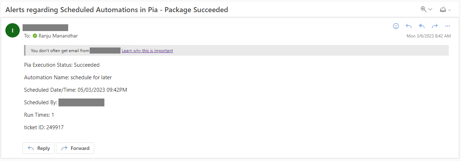This screenshot has width=461, height=161.
Task: Click the inbox tray checkmark icon
Action: (x=443, y=10)
